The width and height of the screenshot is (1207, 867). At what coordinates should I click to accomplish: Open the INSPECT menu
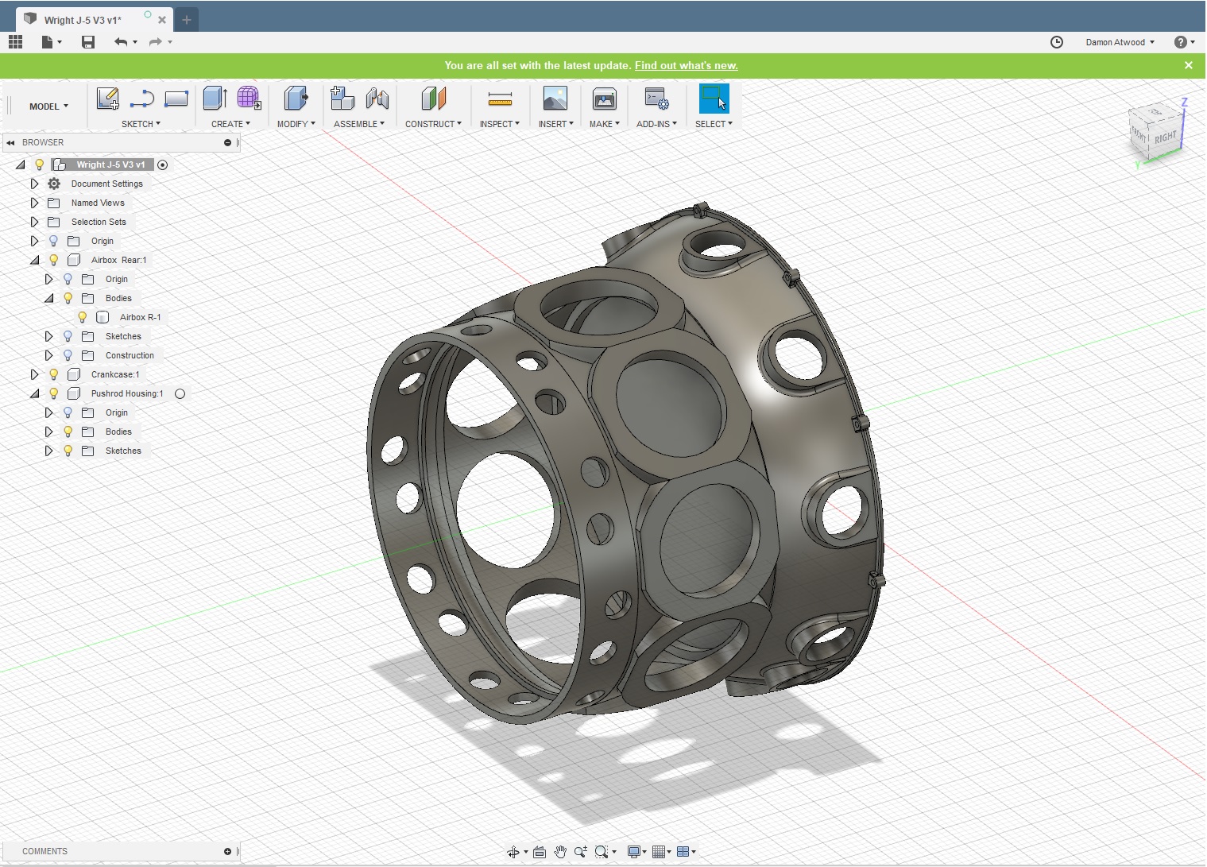point(499,124)
